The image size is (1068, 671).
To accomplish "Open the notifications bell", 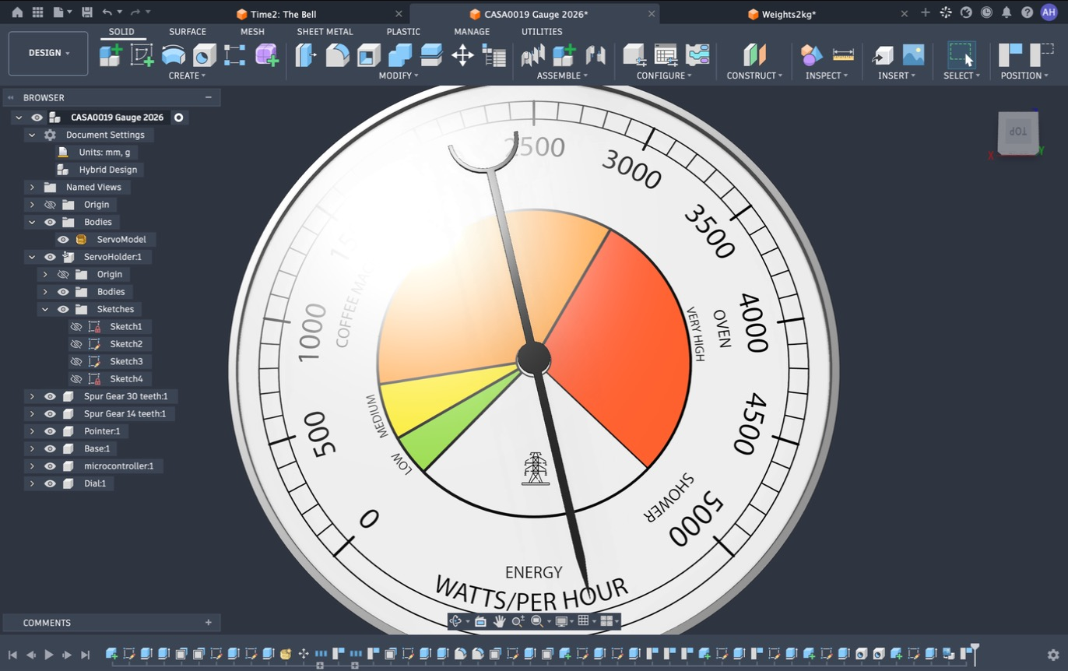I will coord(1007,12).
